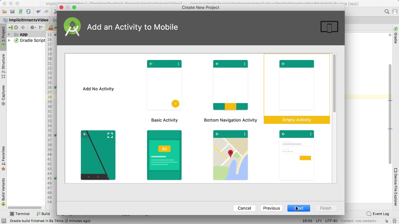Choose the Add No Activity option
Image resolution: width=399 pixels, height=224 pixels.
[x=98, y=89]
